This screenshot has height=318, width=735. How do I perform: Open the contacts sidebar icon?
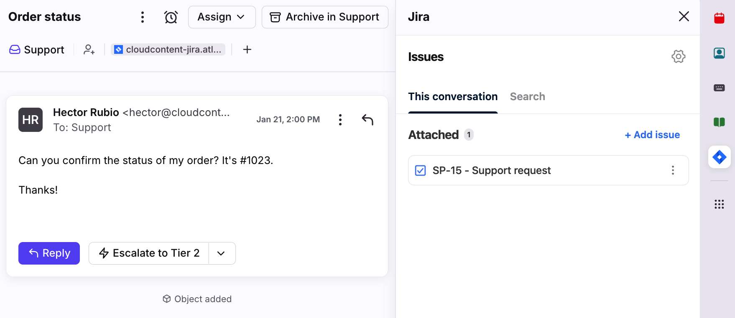[719, 53]
